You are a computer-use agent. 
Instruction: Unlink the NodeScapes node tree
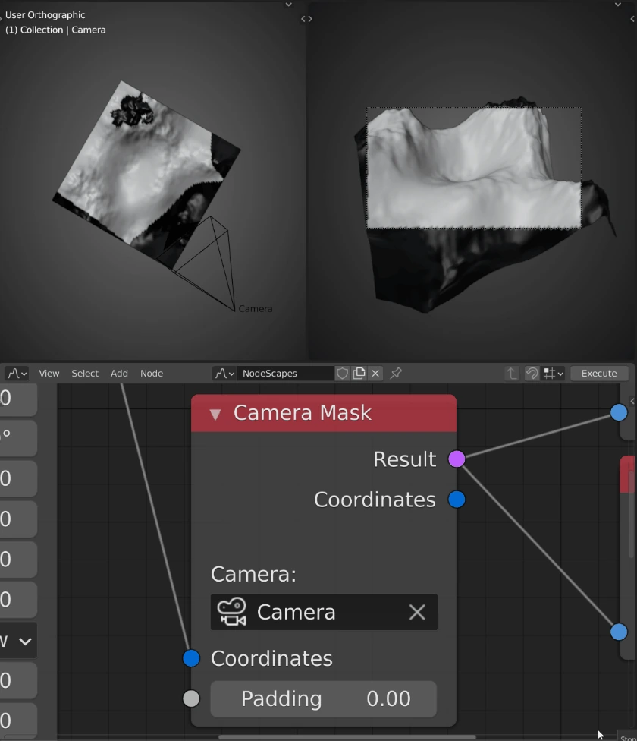(x=375, y=374)
